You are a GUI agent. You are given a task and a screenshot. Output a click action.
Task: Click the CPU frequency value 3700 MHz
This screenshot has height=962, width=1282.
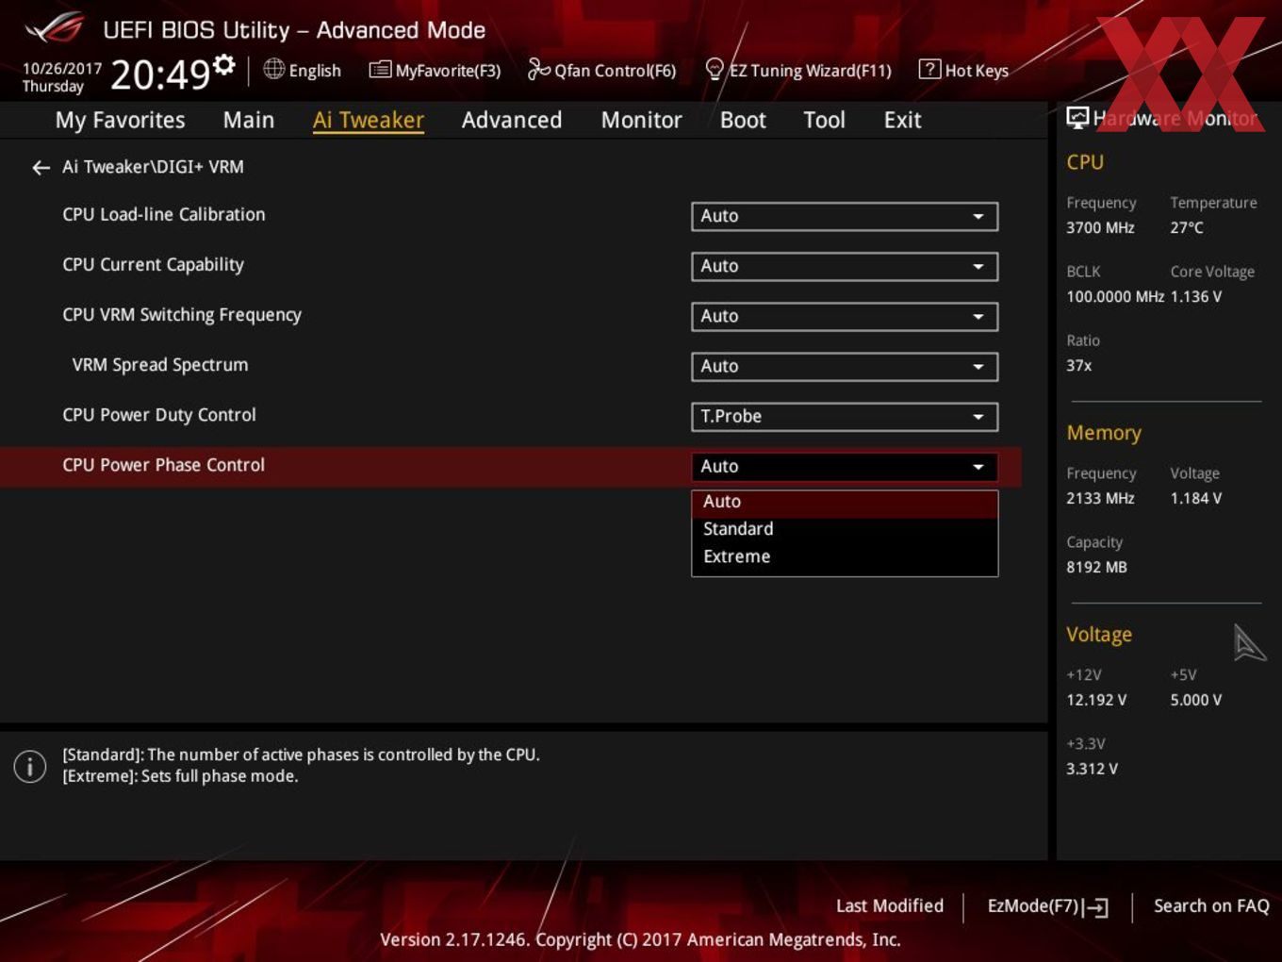click(1100, 228)
